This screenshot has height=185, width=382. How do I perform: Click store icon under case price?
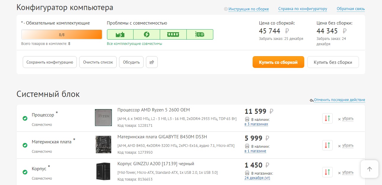click(247, 173)
